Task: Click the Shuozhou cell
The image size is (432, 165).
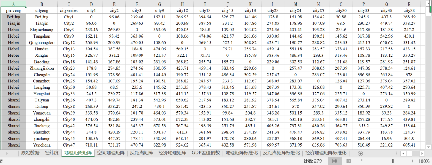Action: pos(42,132)
